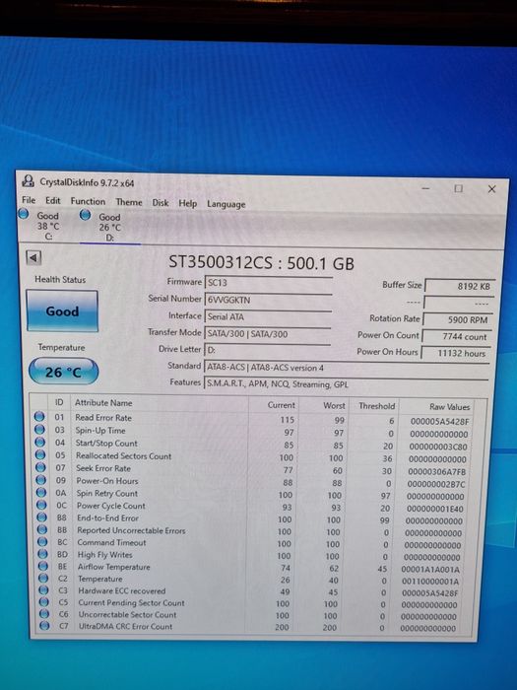
Task: Select the Reallocated Sectors Count attribute name
Action: [123, 455]
